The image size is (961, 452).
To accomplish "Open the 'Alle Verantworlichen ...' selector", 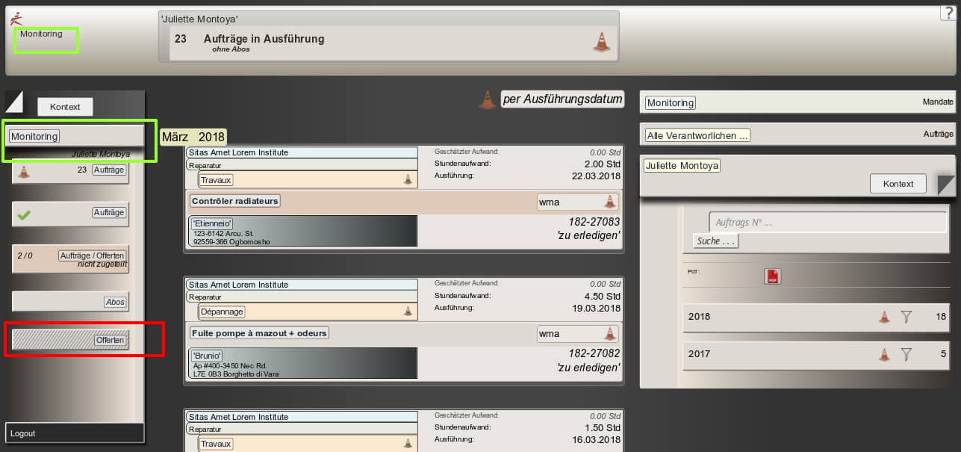I will coord(697,135).
